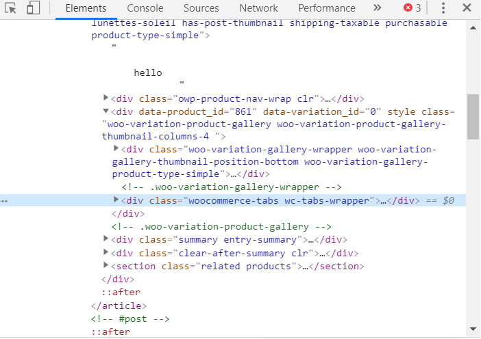Activate the inspect element picker icon
The height and width of the screenshot is (339, 481).
[10, 8]
